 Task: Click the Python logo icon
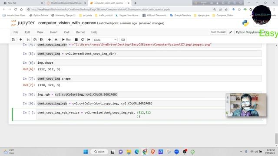(x=245, y=23)
